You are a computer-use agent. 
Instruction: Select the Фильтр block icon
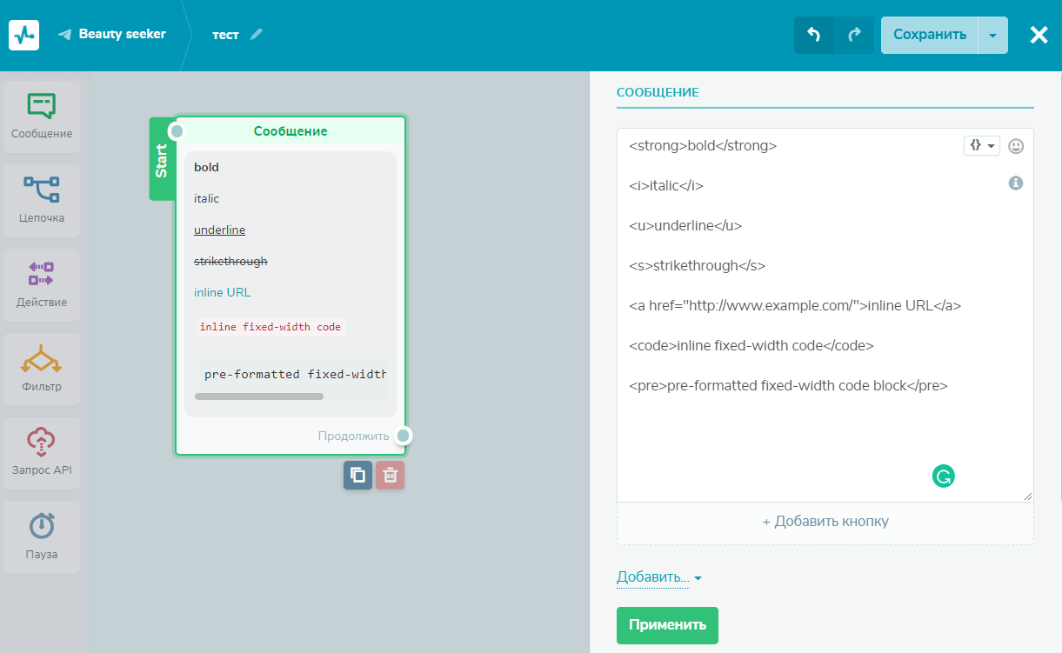click(x=41, y=358)
